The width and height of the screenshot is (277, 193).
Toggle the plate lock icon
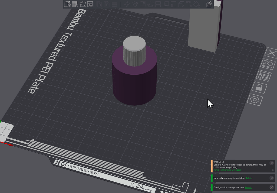pos(259,88)
